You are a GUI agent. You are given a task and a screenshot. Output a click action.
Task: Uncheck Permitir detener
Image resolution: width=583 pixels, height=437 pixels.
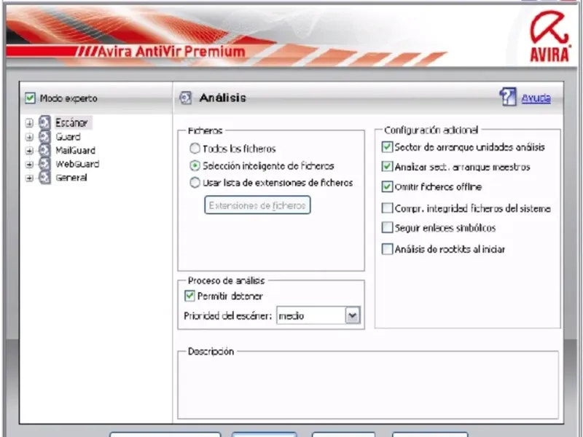[189, 296]
